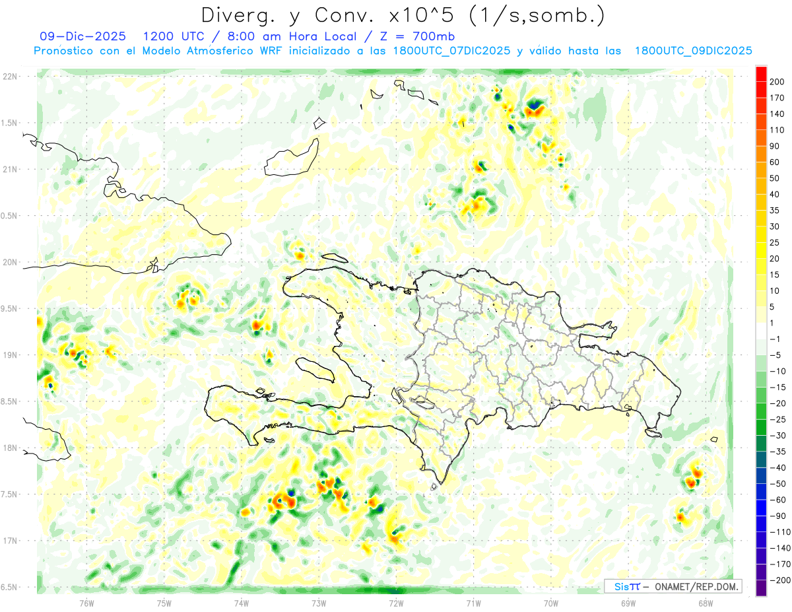Click color scale value '-30'
Image resolution: width=792 pixels, height=612 pixels.
[x=777, y=436]
